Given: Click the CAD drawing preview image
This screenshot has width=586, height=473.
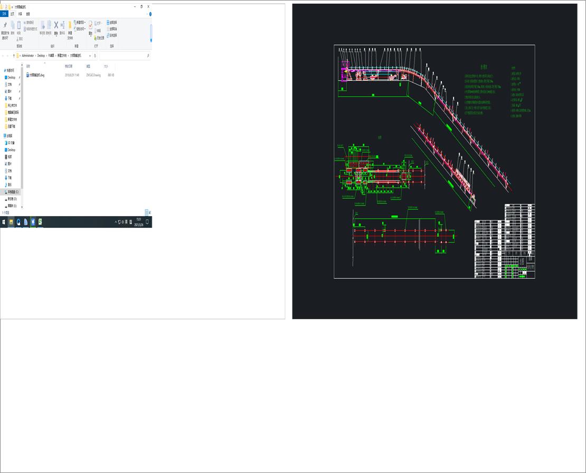Looking at the screenshot, I should tap(434, 161).
